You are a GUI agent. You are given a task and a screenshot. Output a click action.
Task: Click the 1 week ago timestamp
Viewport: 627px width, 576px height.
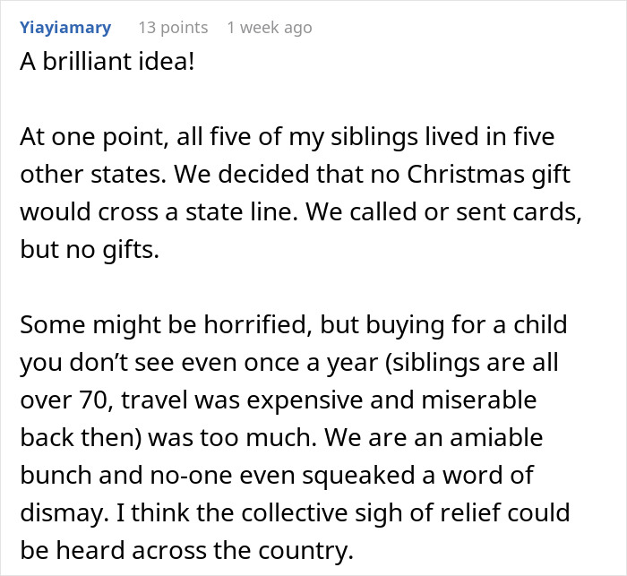point(270,28)
